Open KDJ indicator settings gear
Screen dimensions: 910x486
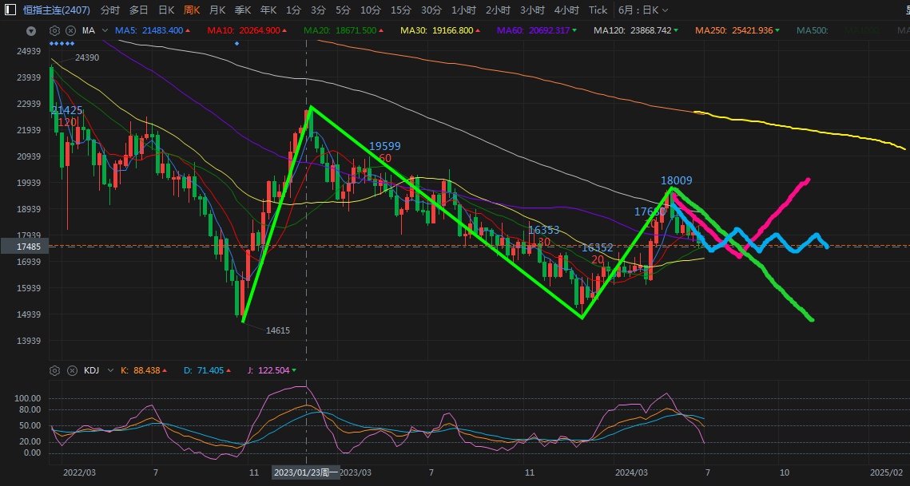click(x=54, y=370)
